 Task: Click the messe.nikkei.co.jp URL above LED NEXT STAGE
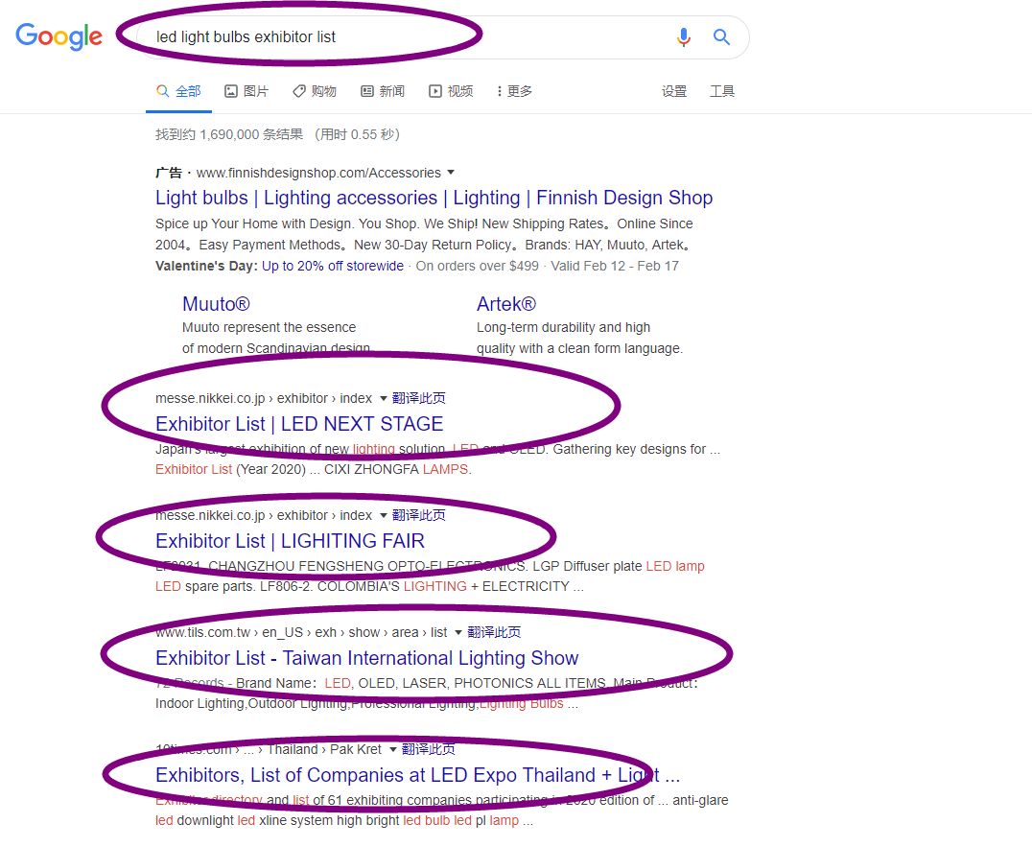point(263,398)
